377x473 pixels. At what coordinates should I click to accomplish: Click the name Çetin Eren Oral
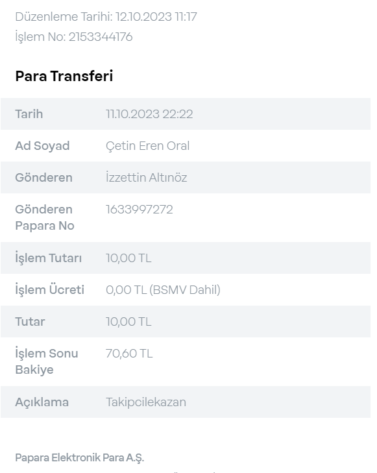coord(147,146)
